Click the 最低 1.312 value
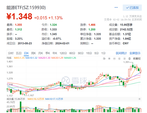147x113 pixels. (x=19, y=29)
